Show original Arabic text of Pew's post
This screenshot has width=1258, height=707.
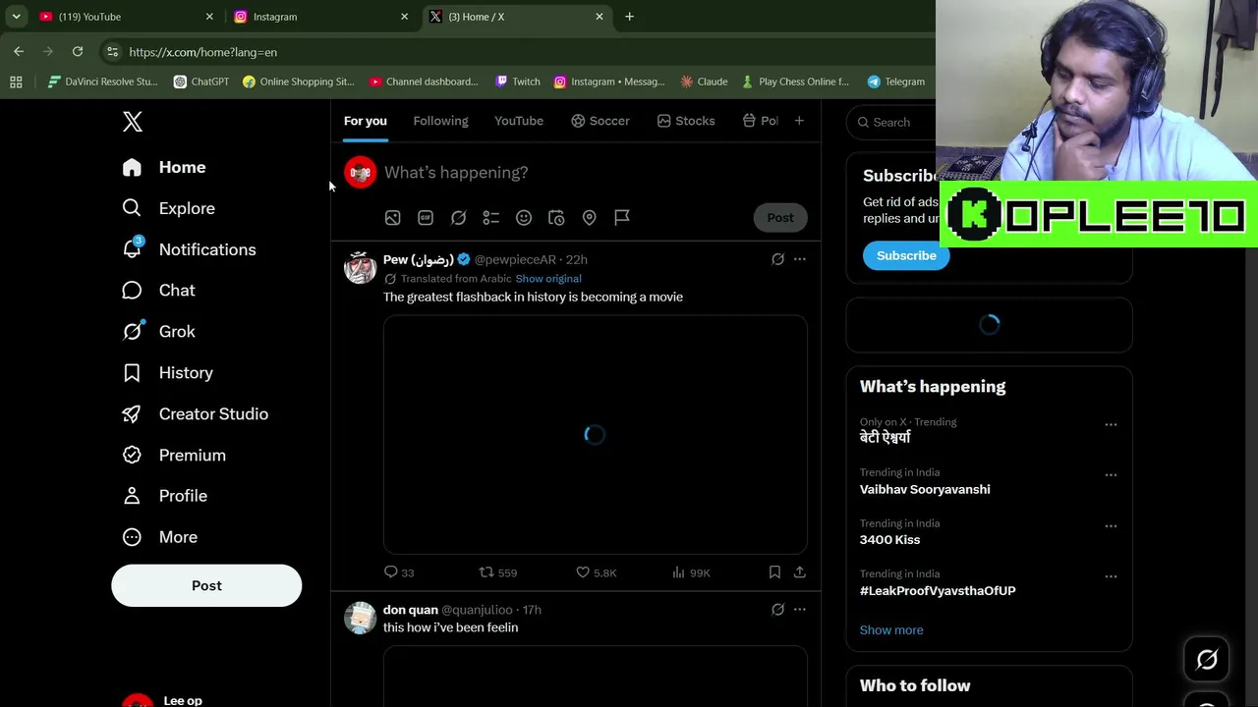(x=548, y=279)
